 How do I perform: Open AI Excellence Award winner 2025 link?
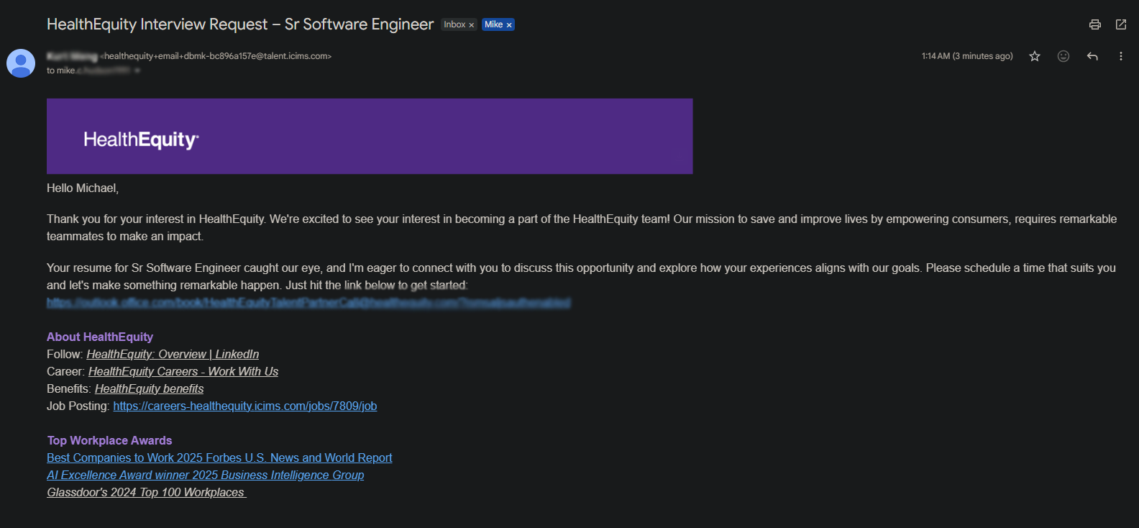point(206,475)
